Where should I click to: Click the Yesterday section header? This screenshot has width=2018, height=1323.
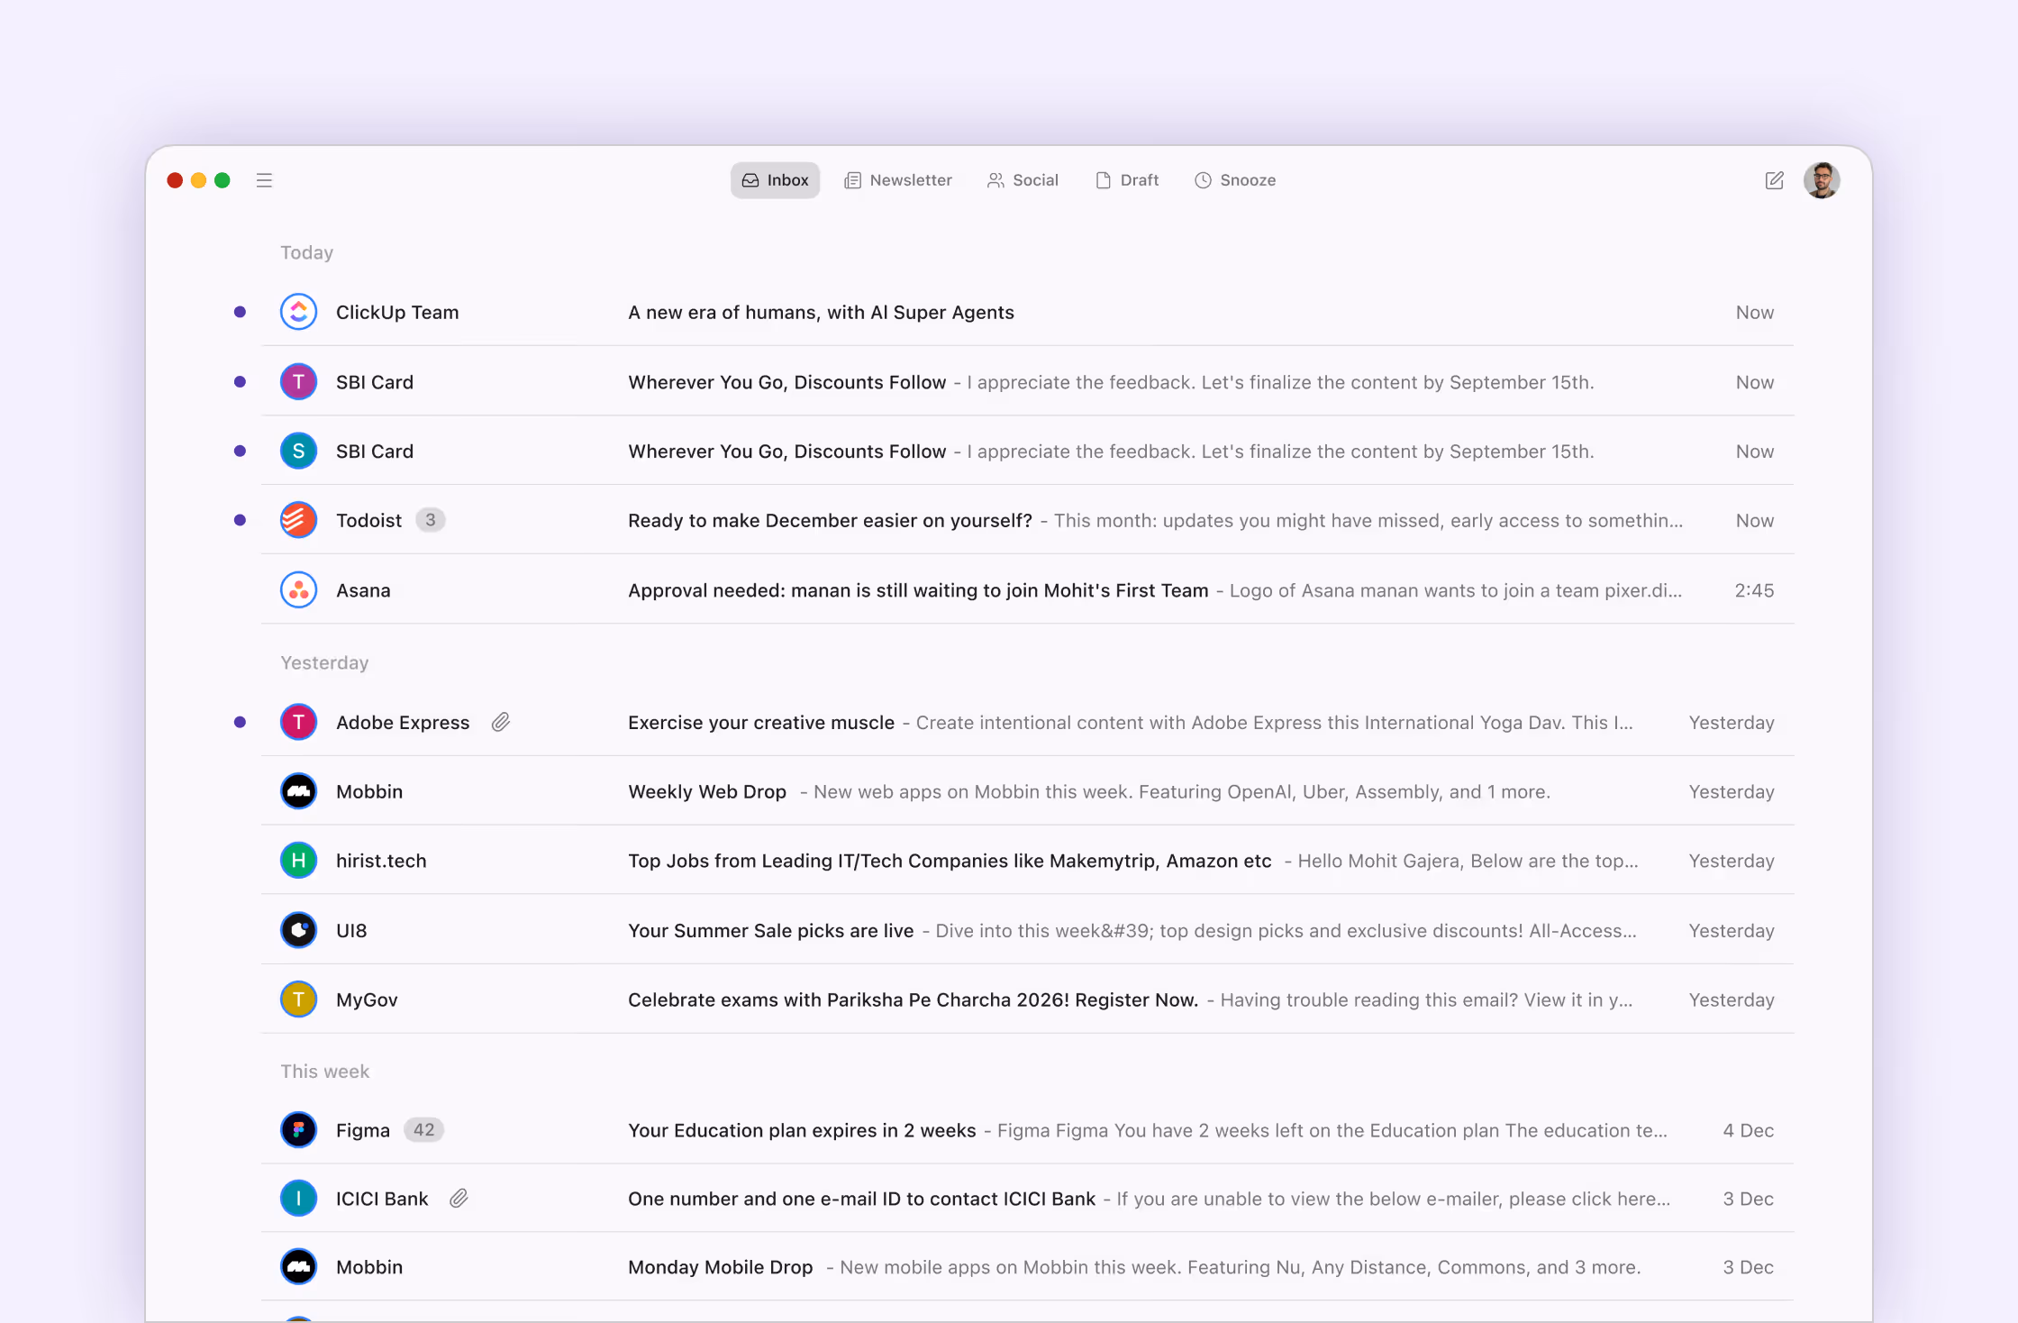[x=324, y=662]
